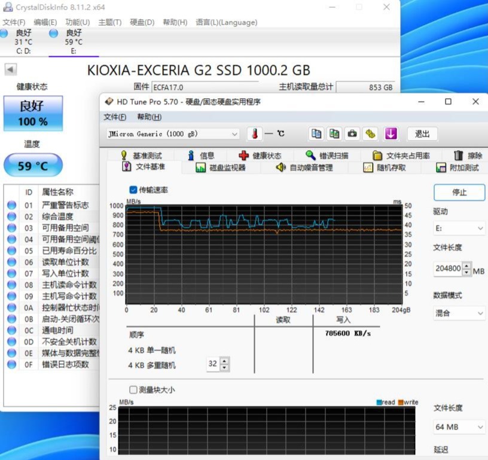Open the 64 MB file length dropdown
The width and height of the screenshot is (488, 460).
pyautogui.click(x=459, y=427)
